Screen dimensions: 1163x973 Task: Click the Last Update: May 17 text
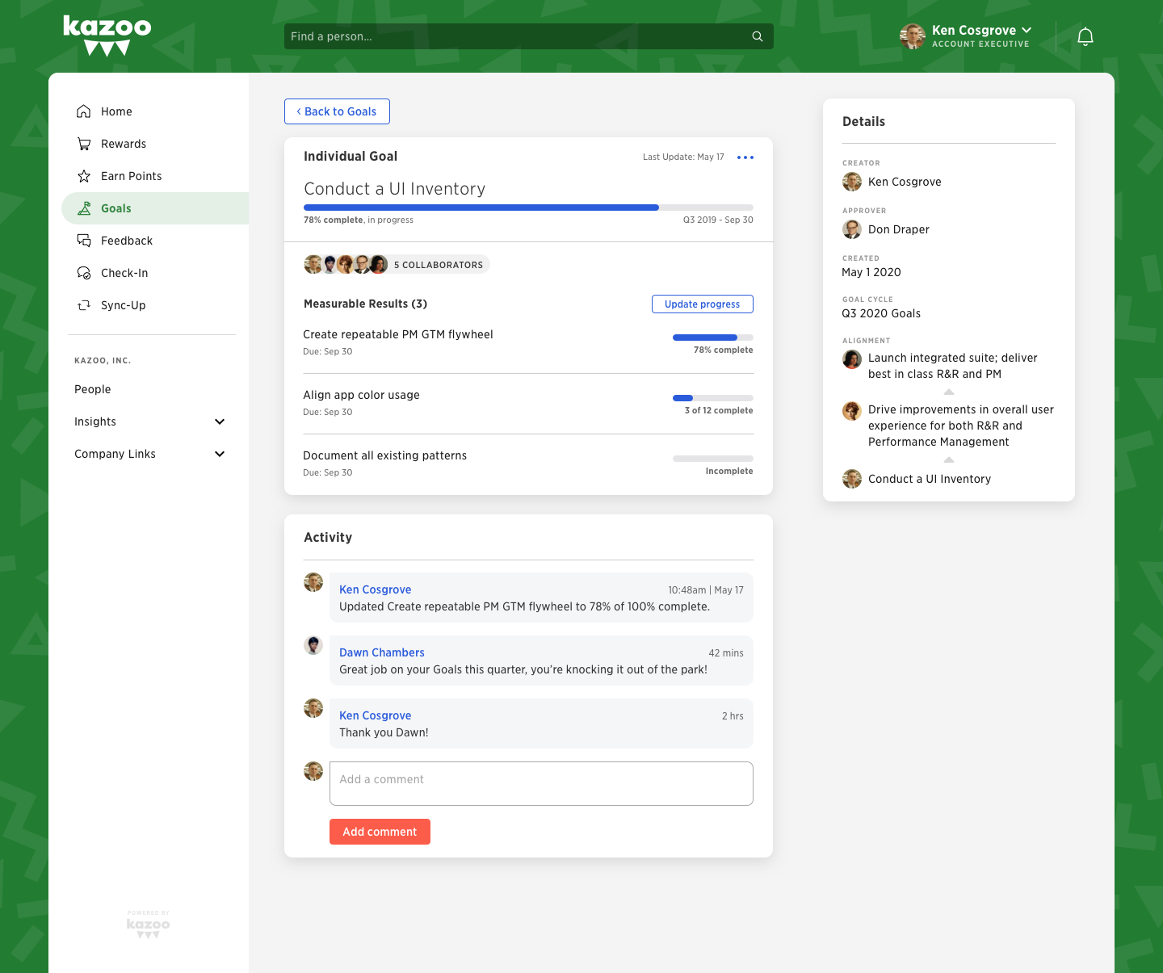683,157
